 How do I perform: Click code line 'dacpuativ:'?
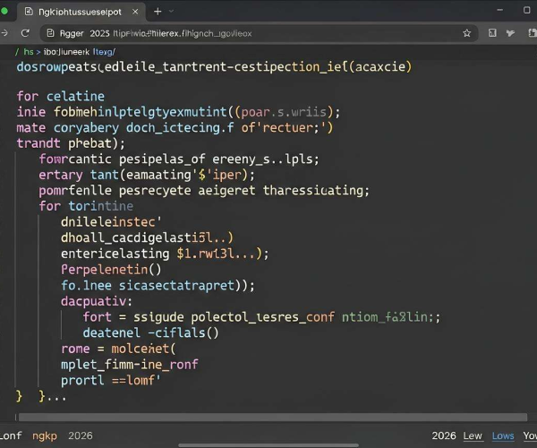[97, 301]
